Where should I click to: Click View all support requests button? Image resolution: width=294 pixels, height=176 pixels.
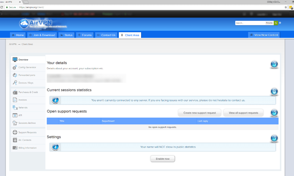243,113
